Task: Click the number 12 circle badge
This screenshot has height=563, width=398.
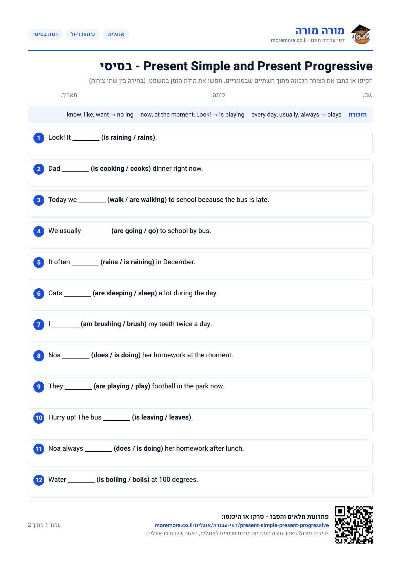Action: coord(39,480)
